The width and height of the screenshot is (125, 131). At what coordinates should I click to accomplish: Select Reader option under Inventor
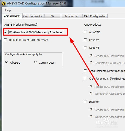click(x=91, y=109)
